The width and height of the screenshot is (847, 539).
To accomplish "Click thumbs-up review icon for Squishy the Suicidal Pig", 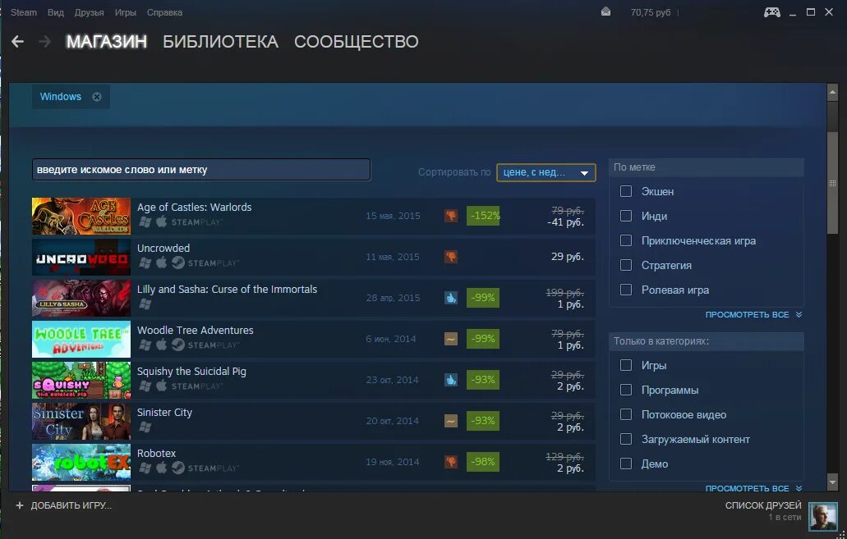I will coord(450,380).
